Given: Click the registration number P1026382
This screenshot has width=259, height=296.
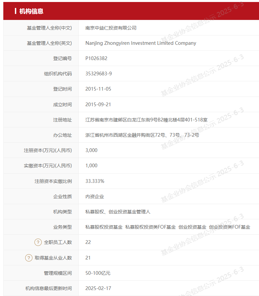Looking at the screenshot, I should [96, 58].
